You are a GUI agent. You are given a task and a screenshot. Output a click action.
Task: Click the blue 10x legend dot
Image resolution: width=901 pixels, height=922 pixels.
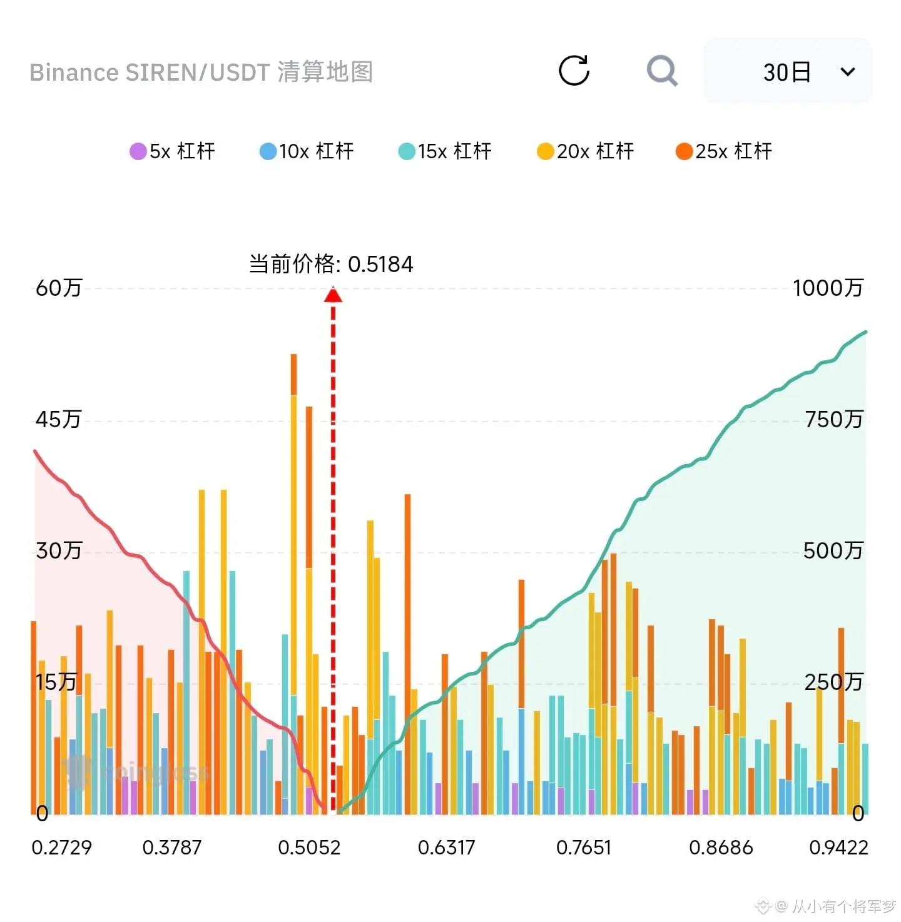[268, 151]
